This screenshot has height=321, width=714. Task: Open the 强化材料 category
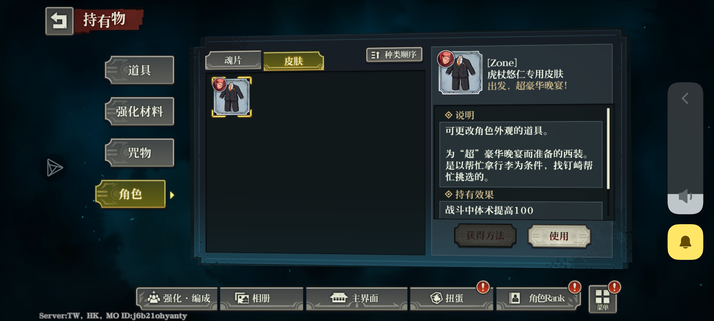(x=140, y=111)
